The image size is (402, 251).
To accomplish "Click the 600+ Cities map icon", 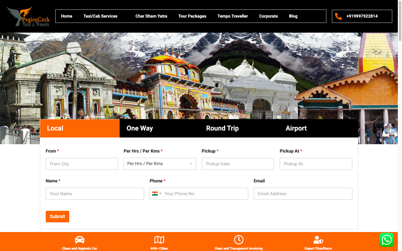I will [159, 240].
